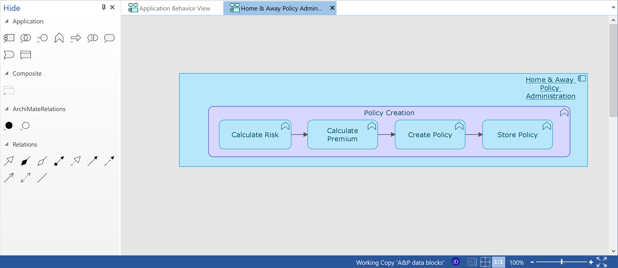
Task: Toggle the 1:1 actual size button
Action: coord(498,262)
